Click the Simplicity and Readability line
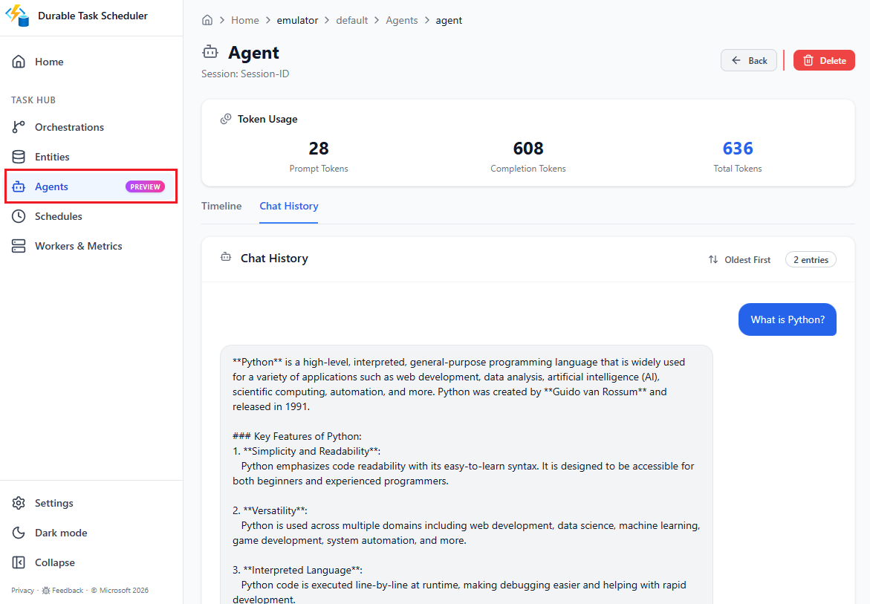The width and height of the screenshot is (870, 604). coord(307,452)
